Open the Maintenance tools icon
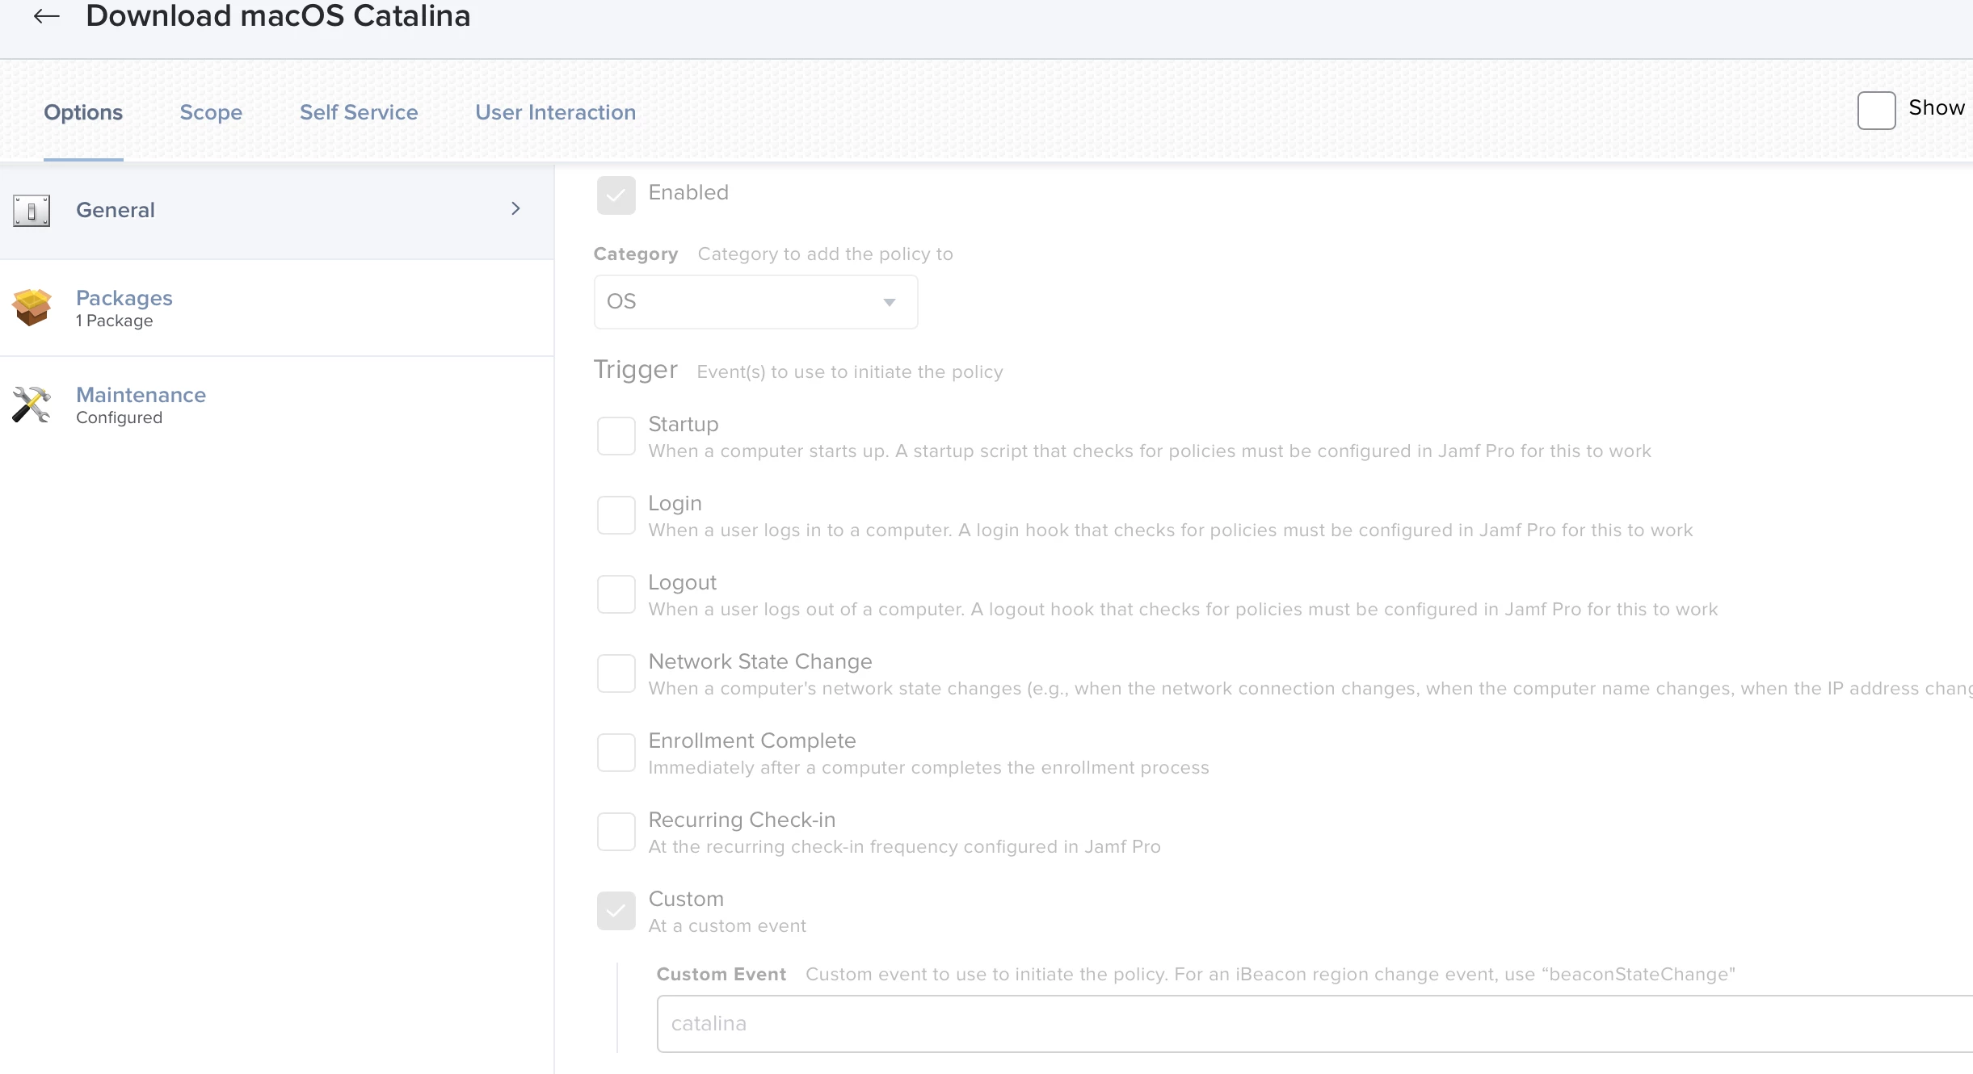 (x=32, y=405)
